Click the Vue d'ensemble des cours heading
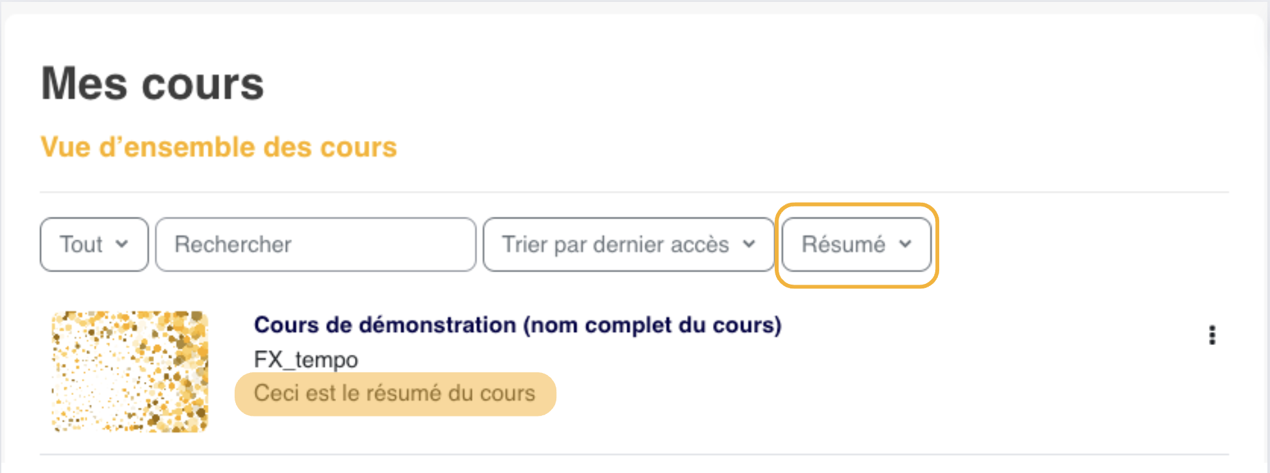 pyautogui.click(x=218, y=147)
